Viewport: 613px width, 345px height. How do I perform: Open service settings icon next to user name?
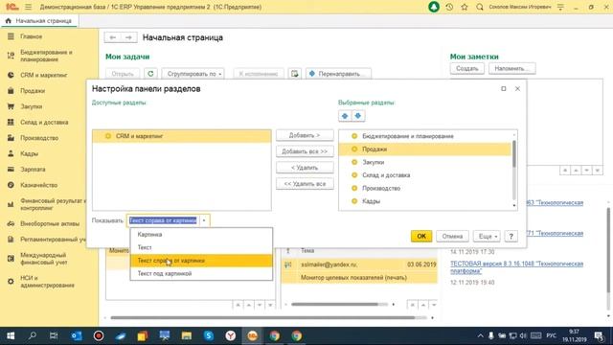pyautogui.click(x=560, y=7)
